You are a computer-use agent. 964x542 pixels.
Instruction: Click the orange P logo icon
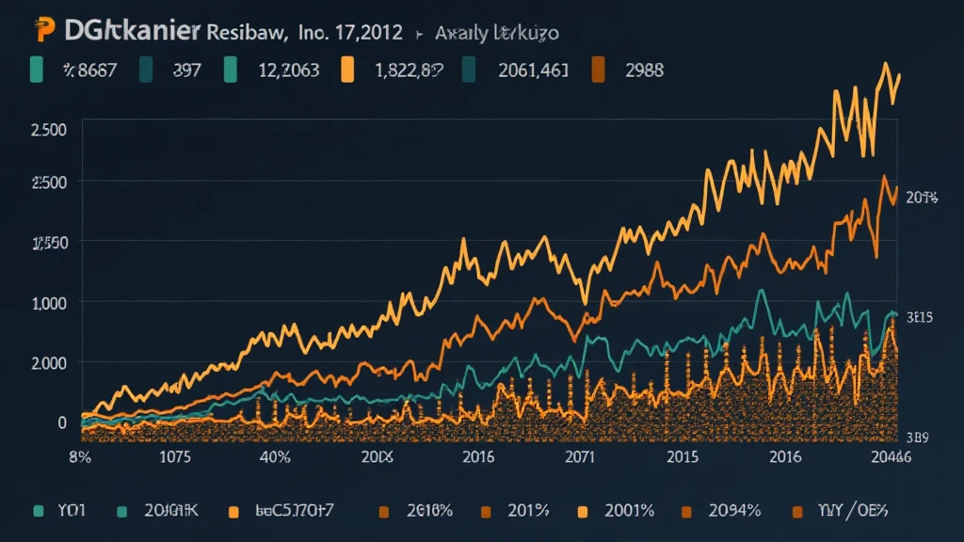40,31
